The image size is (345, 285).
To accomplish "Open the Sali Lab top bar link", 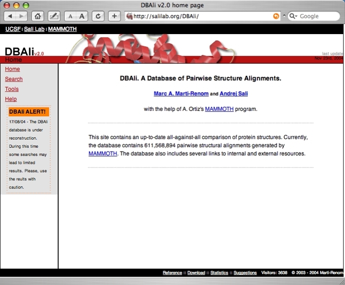I will 34,29.
